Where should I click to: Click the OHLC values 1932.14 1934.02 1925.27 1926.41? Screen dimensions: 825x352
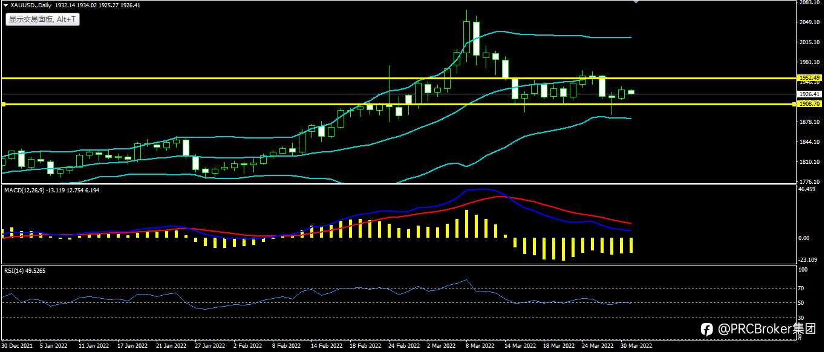pyautogui.click(x=97, y=5)
